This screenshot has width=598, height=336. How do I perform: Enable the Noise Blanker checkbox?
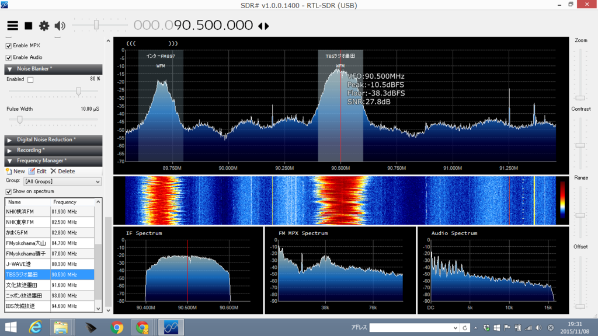[30, 79]
